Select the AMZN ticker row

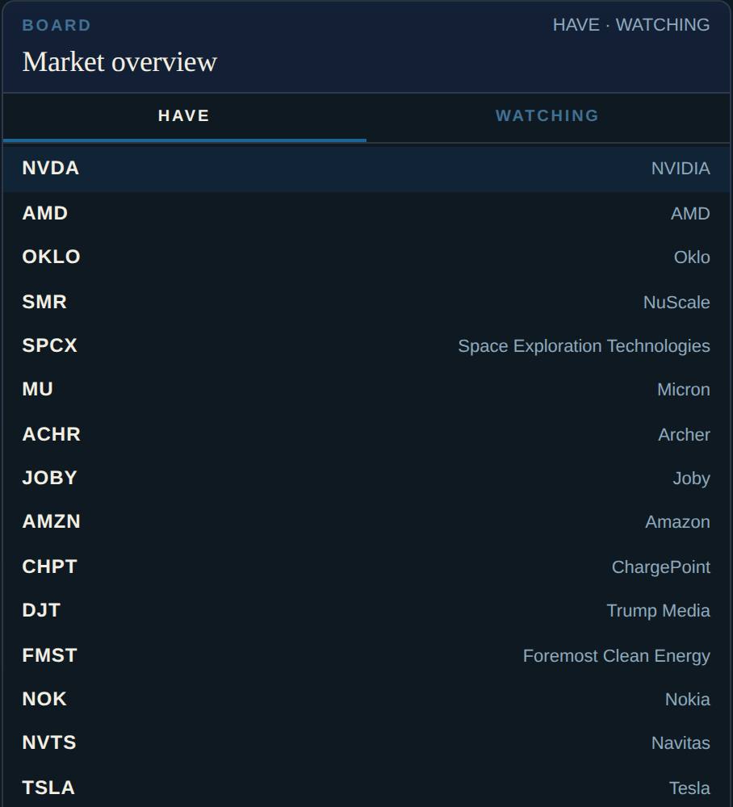(x=366, y=521)
